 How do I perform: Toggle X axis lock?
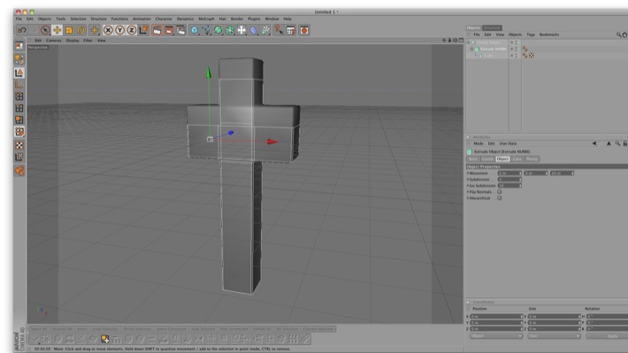point(108,30)
